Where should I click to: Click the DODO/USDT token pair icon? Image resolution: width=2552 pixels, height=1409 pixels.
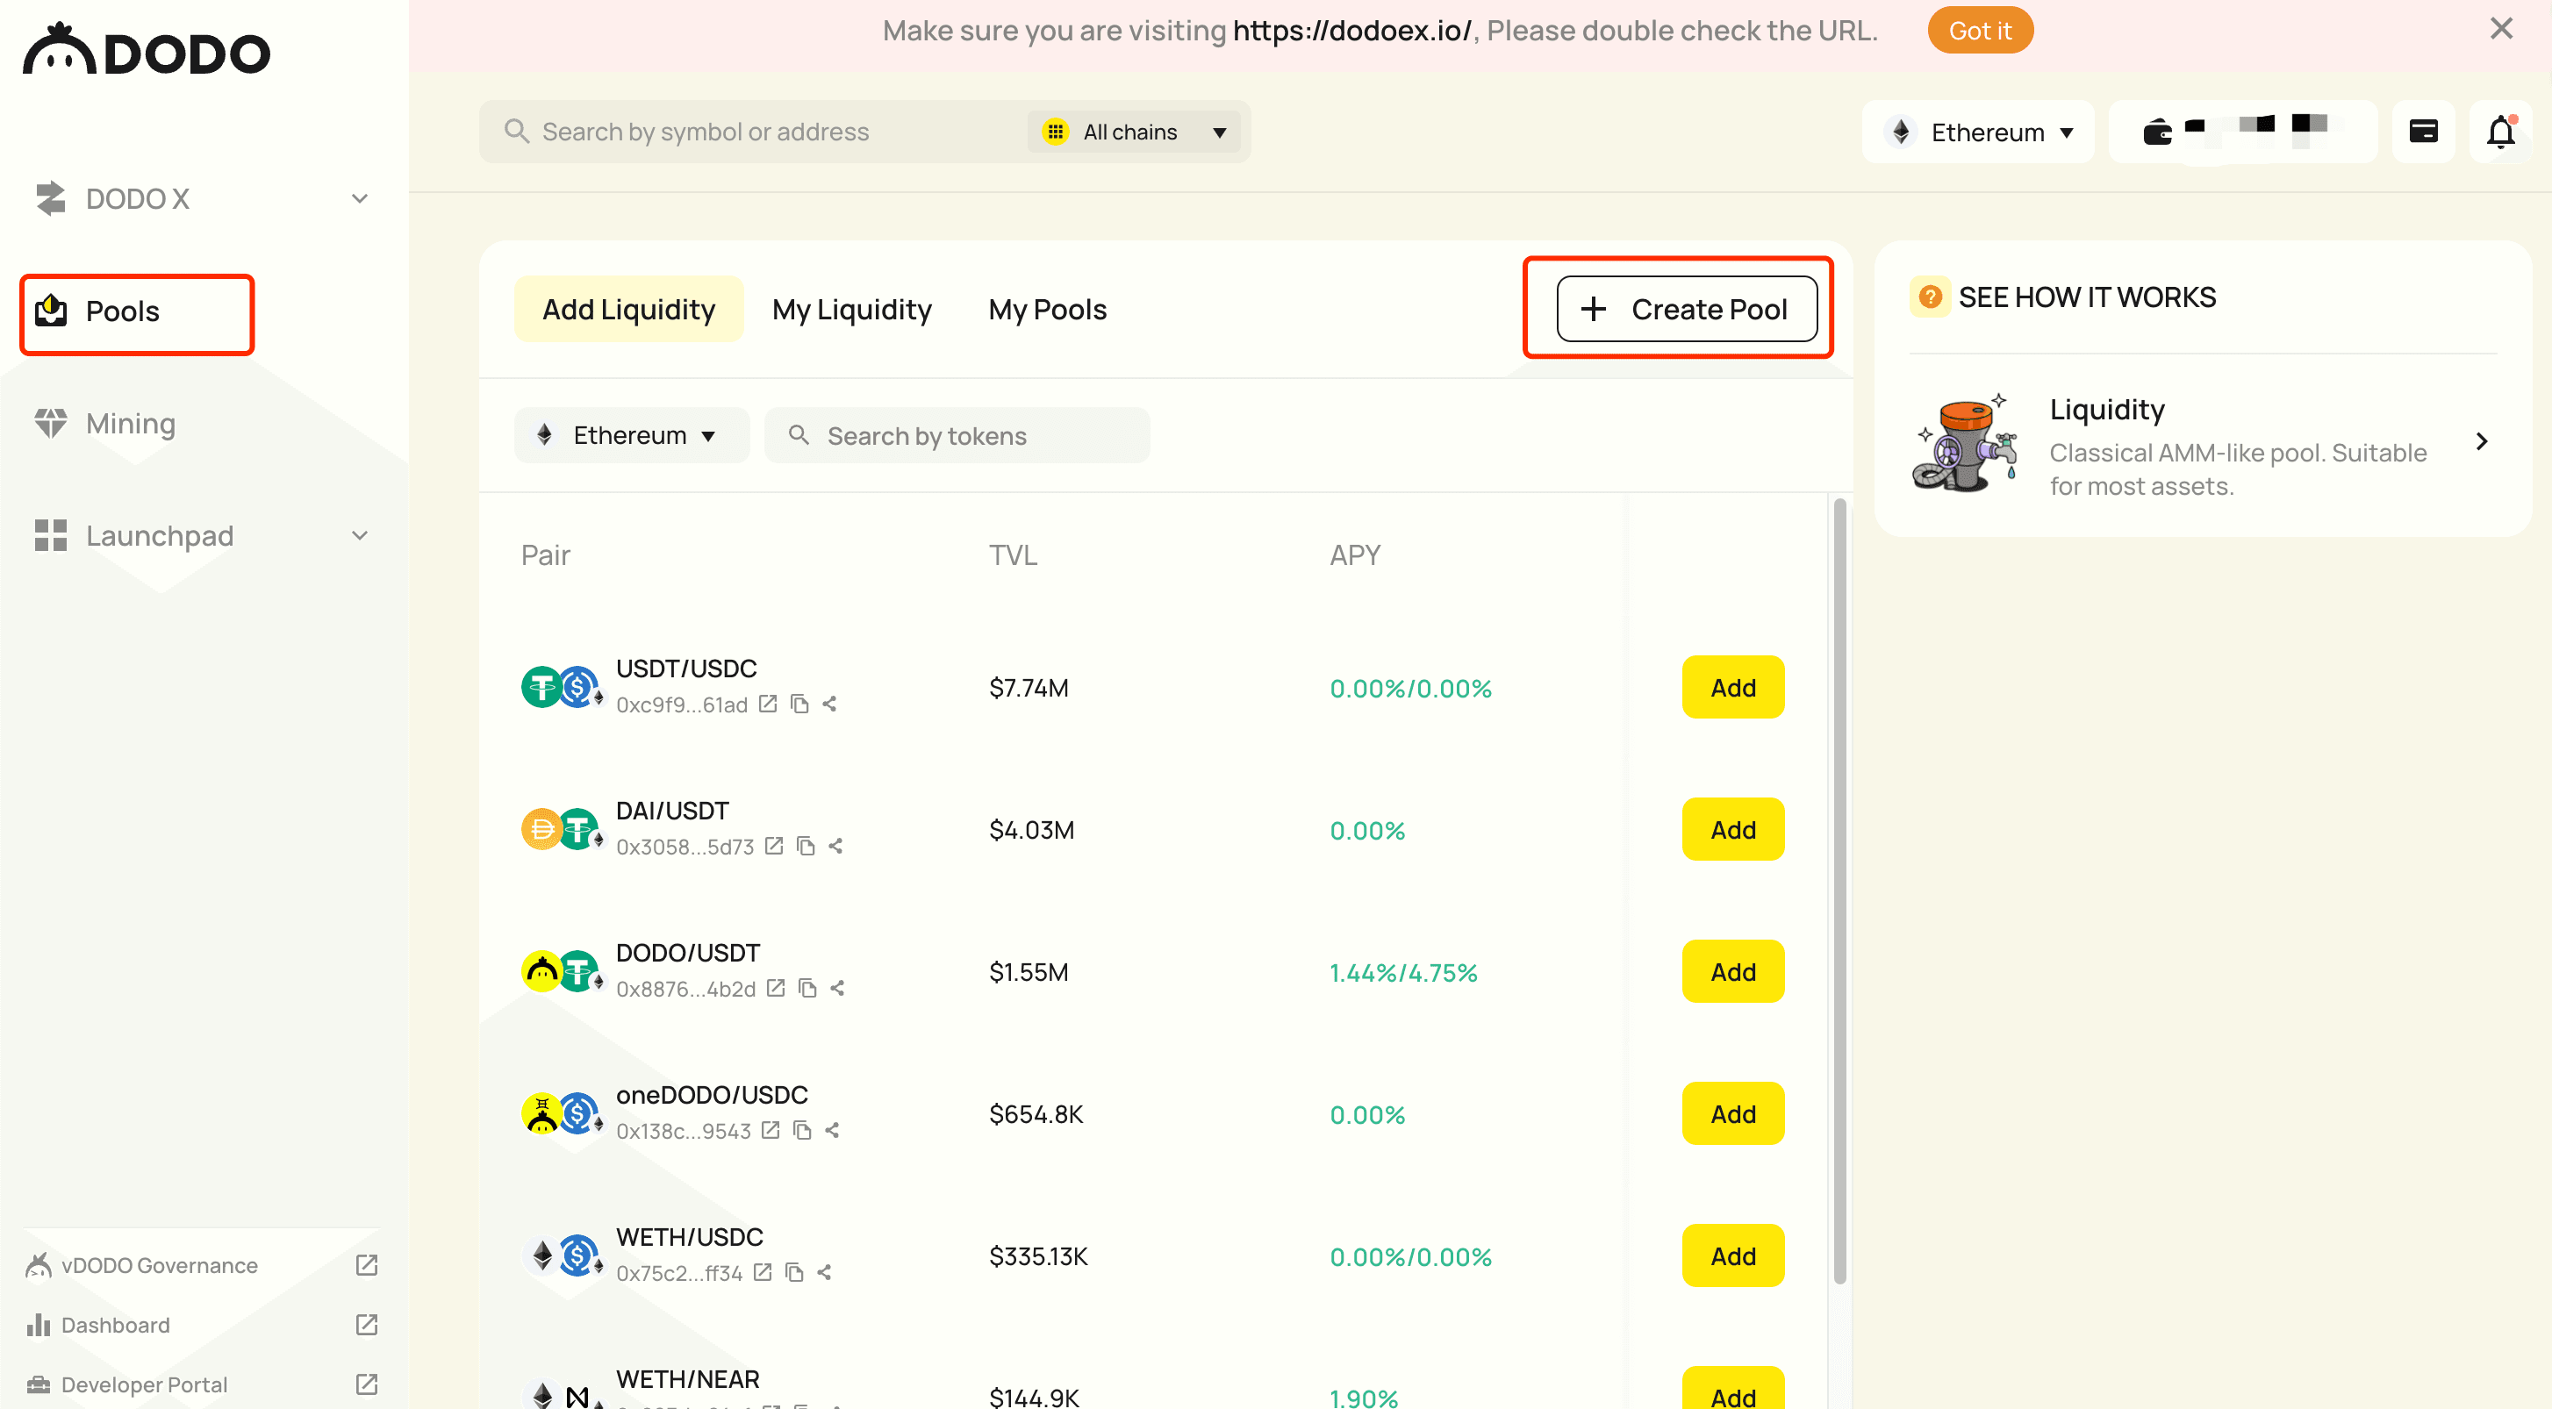[562, 971]
